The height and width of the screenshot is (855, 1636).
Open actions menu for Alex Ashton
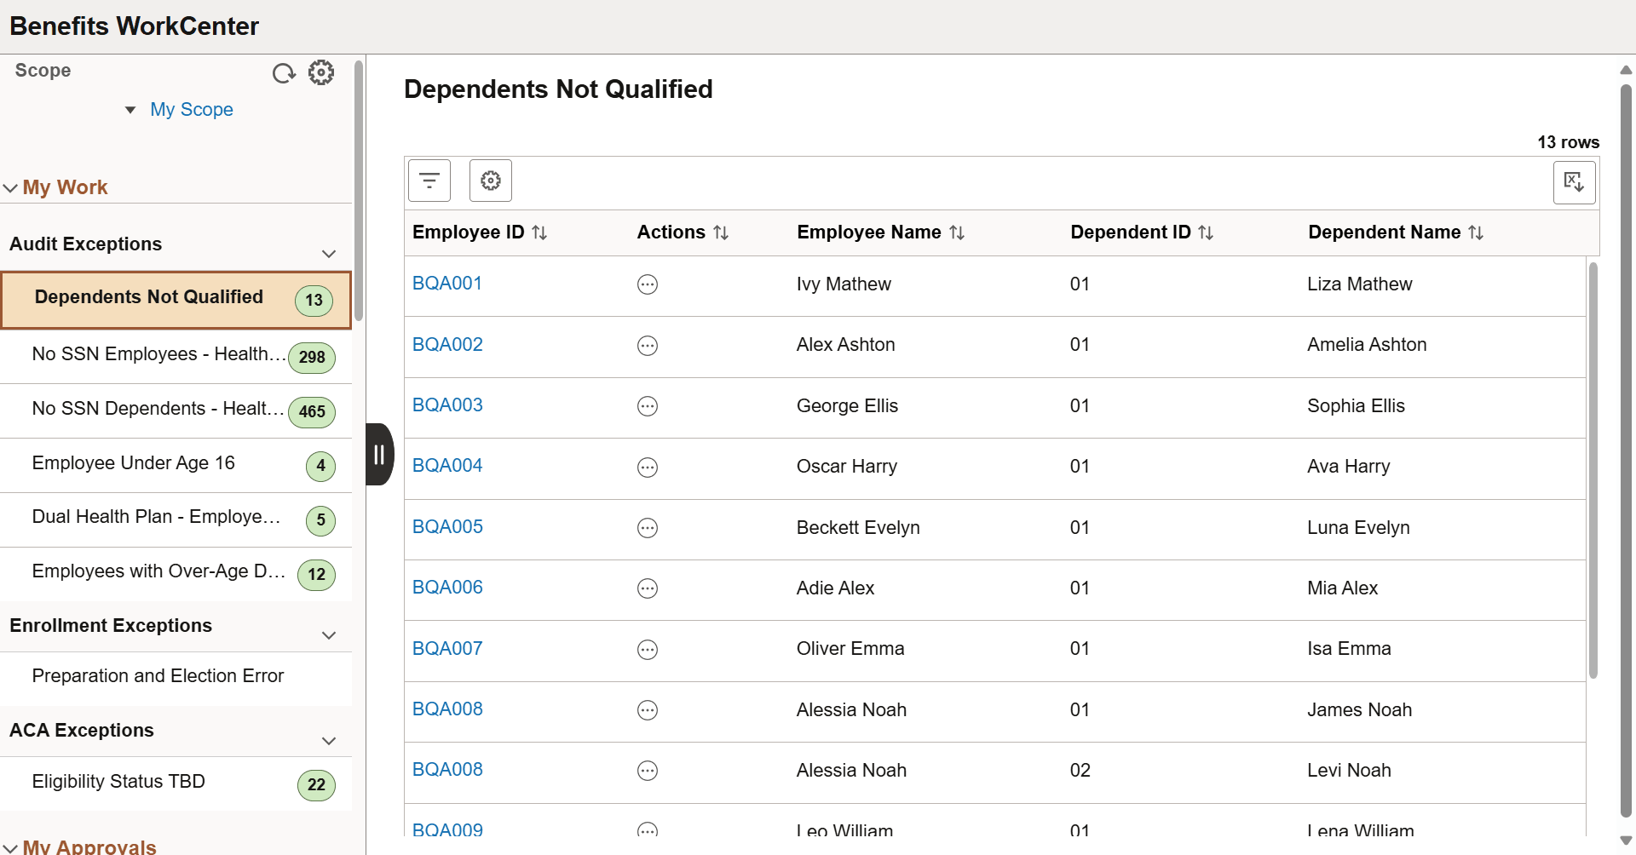click(648, 346)
